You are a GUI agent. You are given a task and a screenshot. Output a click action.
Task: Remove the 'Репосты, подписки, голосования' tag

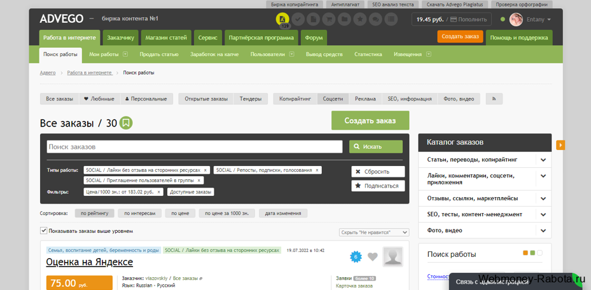coord(317,170)
